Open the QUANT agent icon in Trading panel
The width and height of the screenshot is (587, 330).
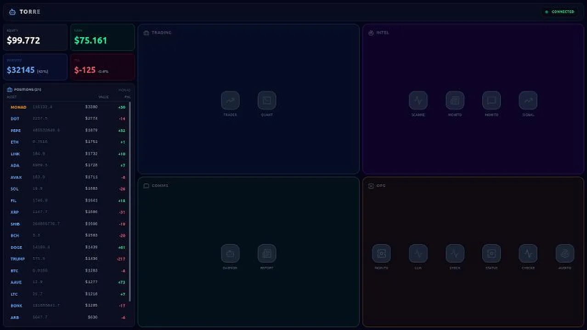pos(267,100)
